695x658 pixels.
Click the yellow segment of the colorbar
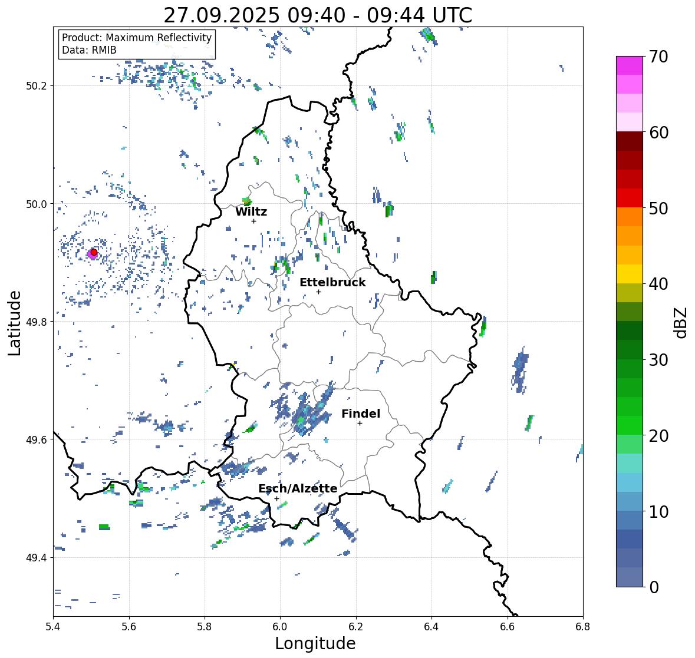630,274
